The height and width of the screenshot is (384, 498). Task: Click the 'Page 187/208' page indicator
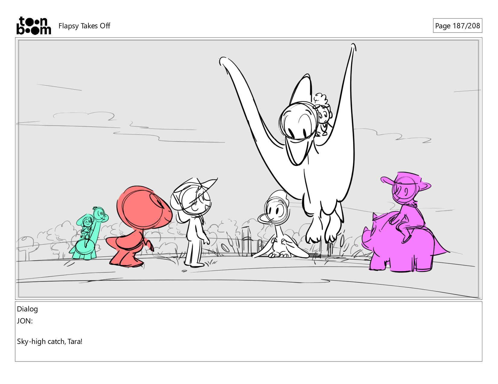[457, 26]
